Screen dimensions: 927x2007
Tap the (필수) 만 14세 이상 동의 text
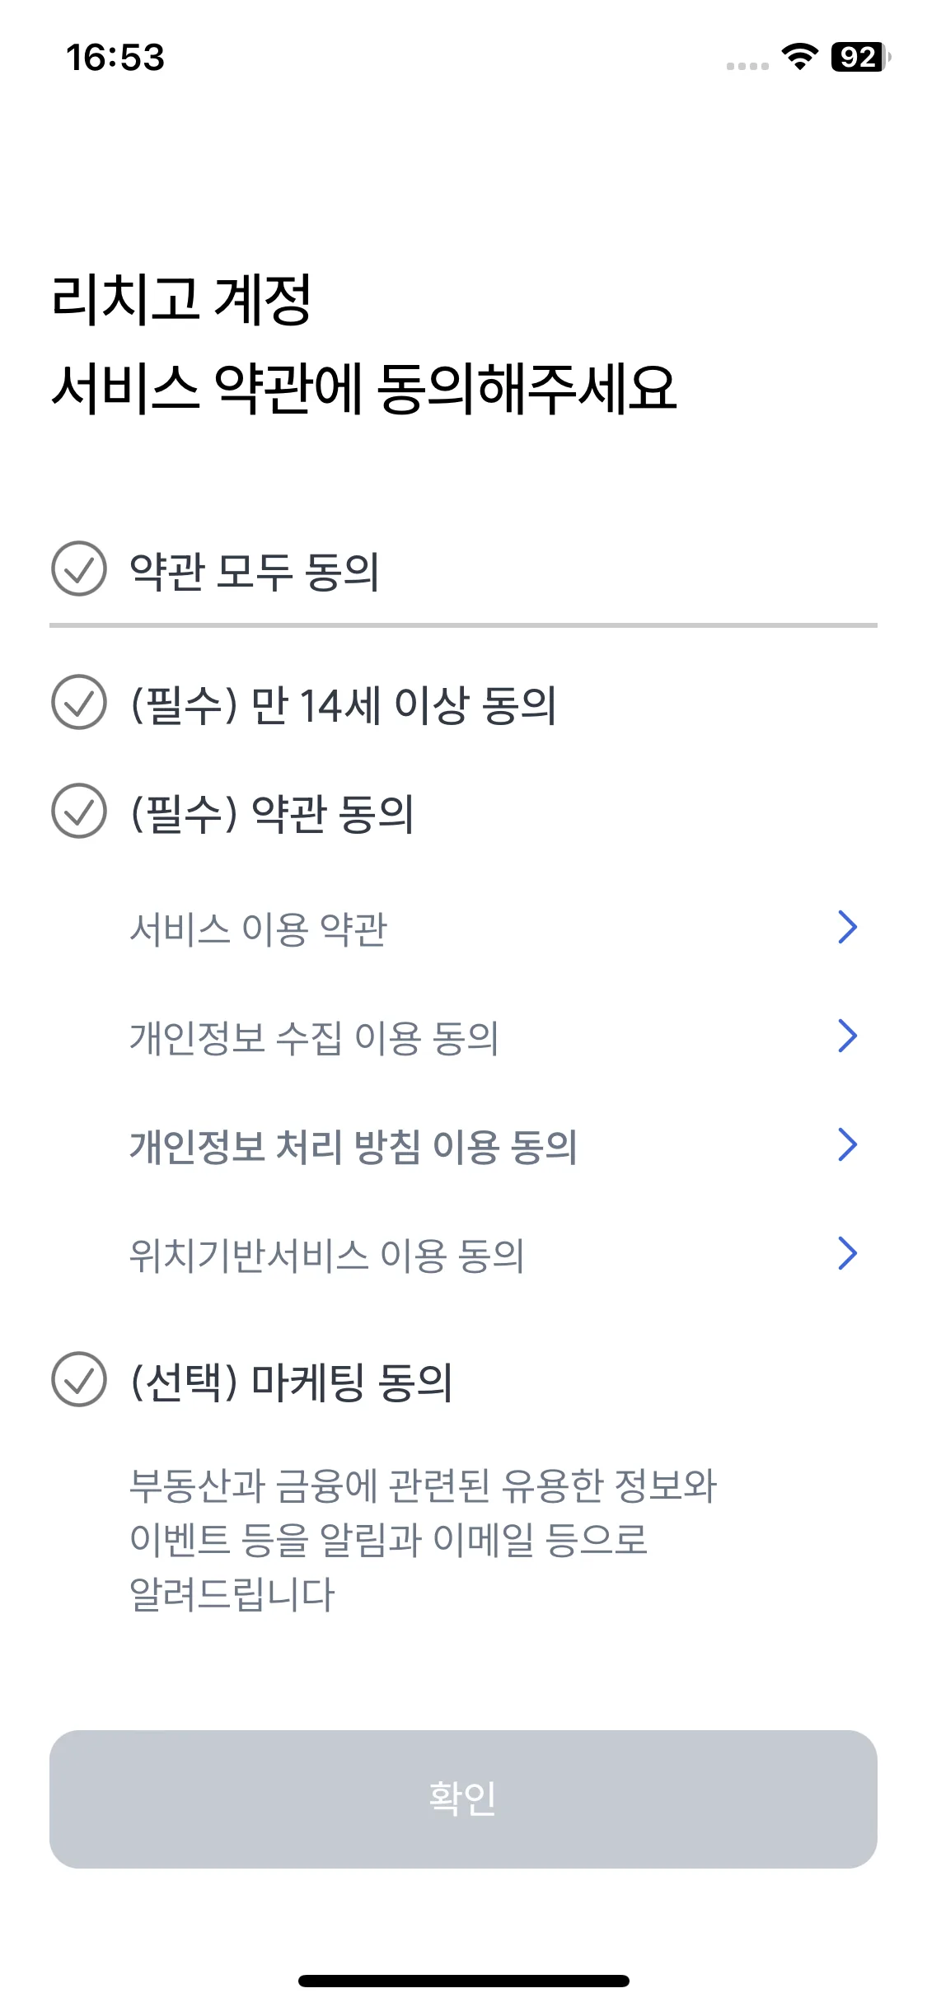click(344, 704)
